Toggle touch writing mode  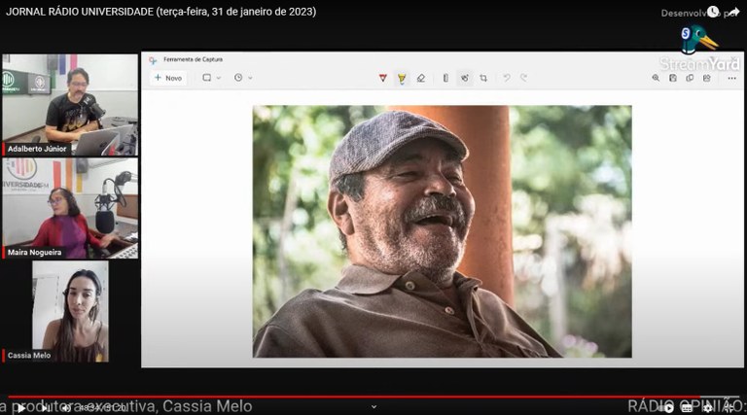coord(465,78)
